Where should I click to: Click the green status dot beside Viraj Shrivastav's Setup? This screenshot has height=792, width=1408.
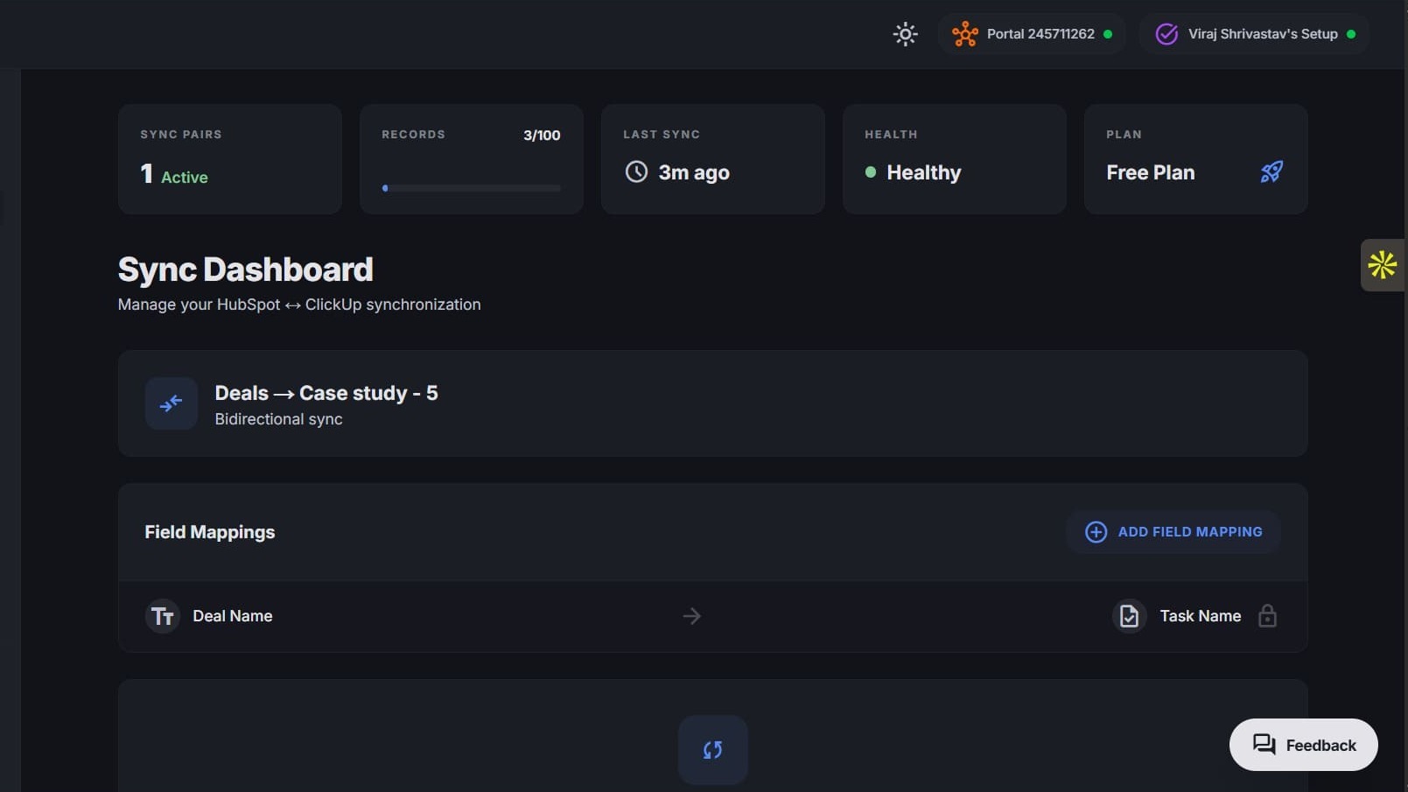(x=1351, y=34)
